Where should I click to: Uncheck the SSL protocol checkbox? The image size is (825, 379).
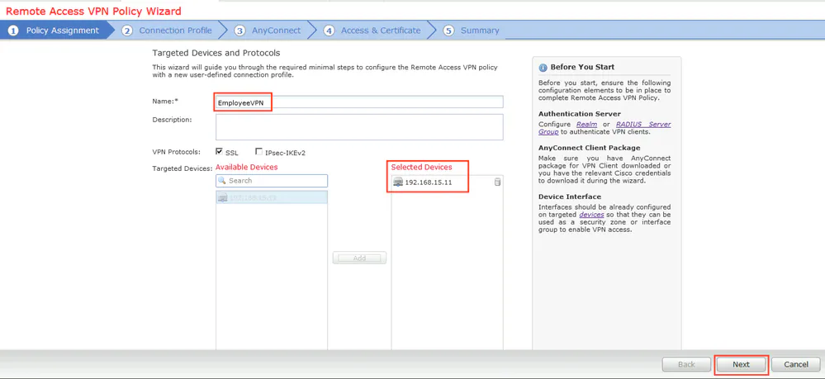click(219, 152)
